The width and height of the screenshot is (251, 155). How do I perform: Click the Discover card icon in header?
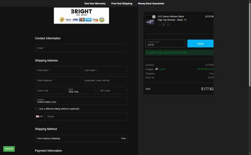95,20
